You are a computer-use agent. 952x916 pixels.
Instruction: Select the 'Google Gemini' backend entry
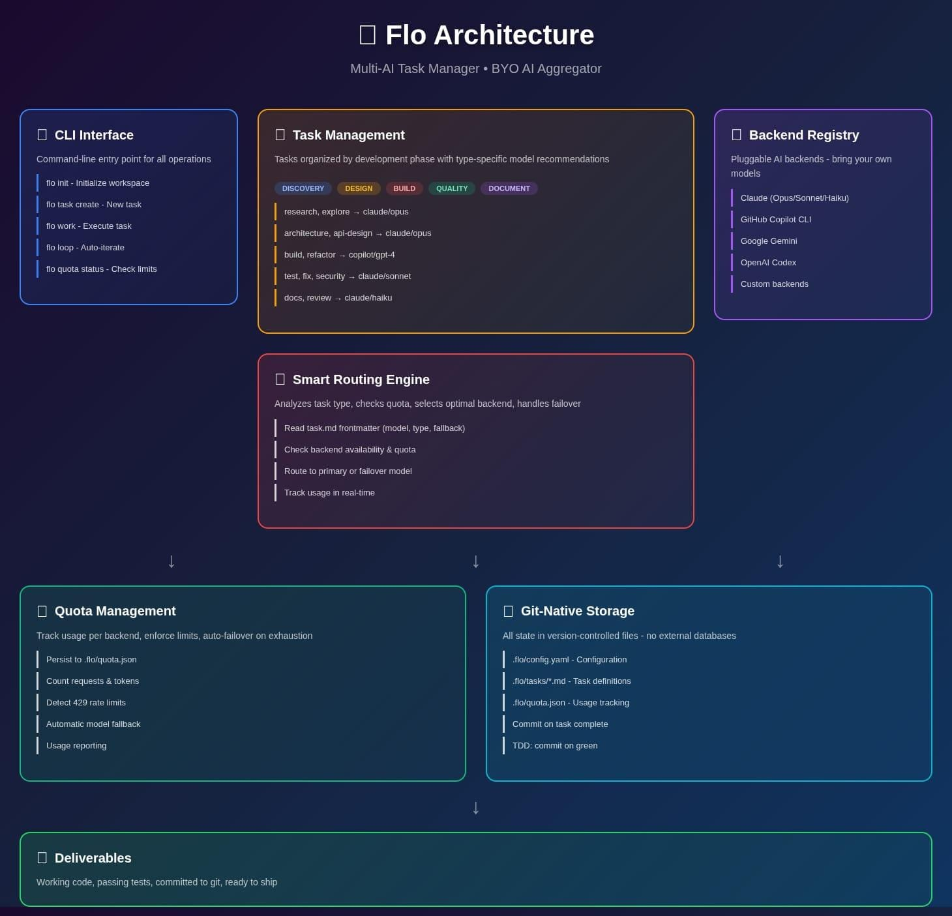(x=769, y=241)
